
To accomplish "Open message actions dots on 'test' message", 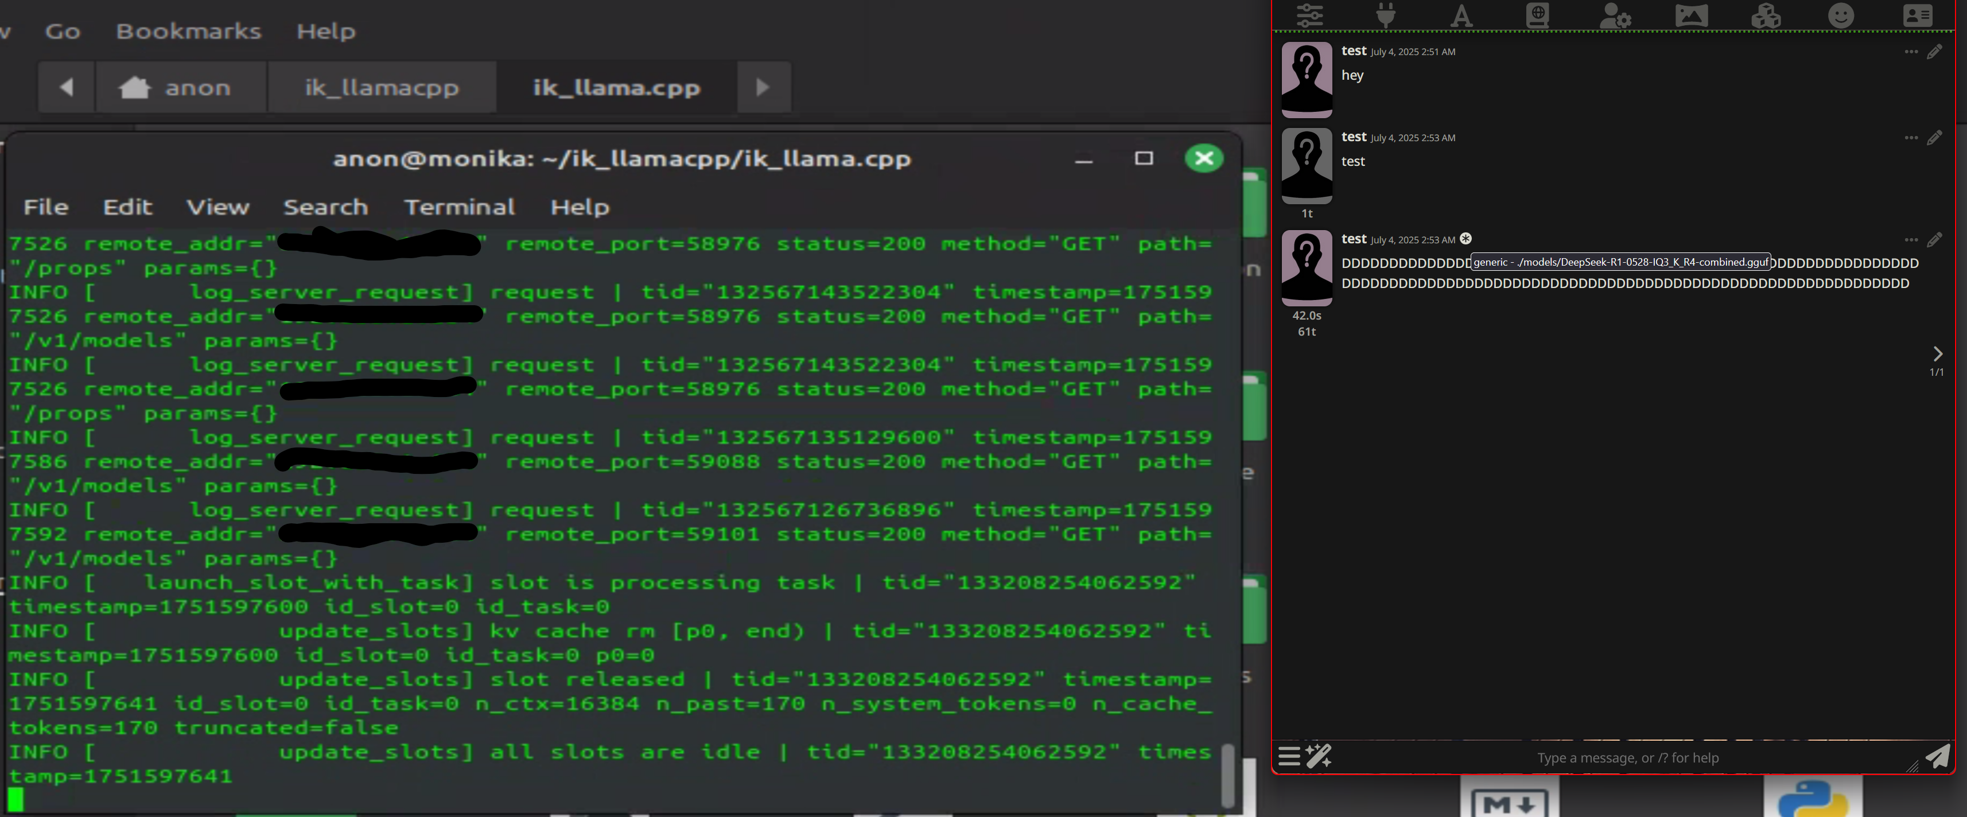I will [1911, 138].
